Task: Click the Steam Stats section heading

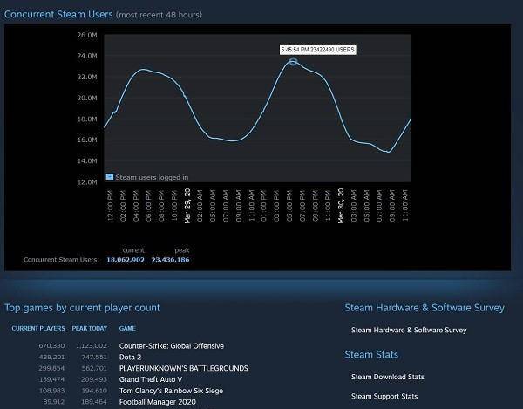Action: pos(371,354)
